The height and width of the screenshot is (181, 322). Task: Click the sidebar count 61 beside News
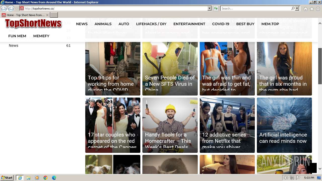[68, 46]
